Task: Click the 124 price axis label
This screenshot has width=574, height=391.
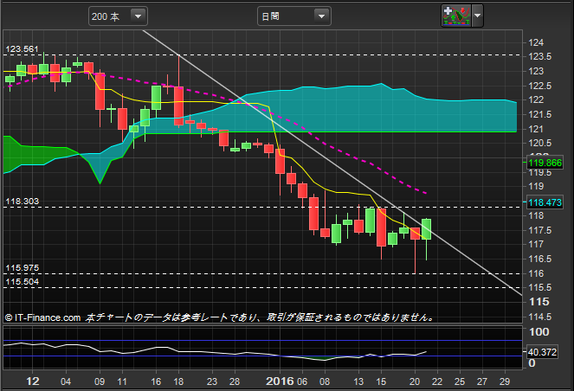Action: tap(536, 42)
